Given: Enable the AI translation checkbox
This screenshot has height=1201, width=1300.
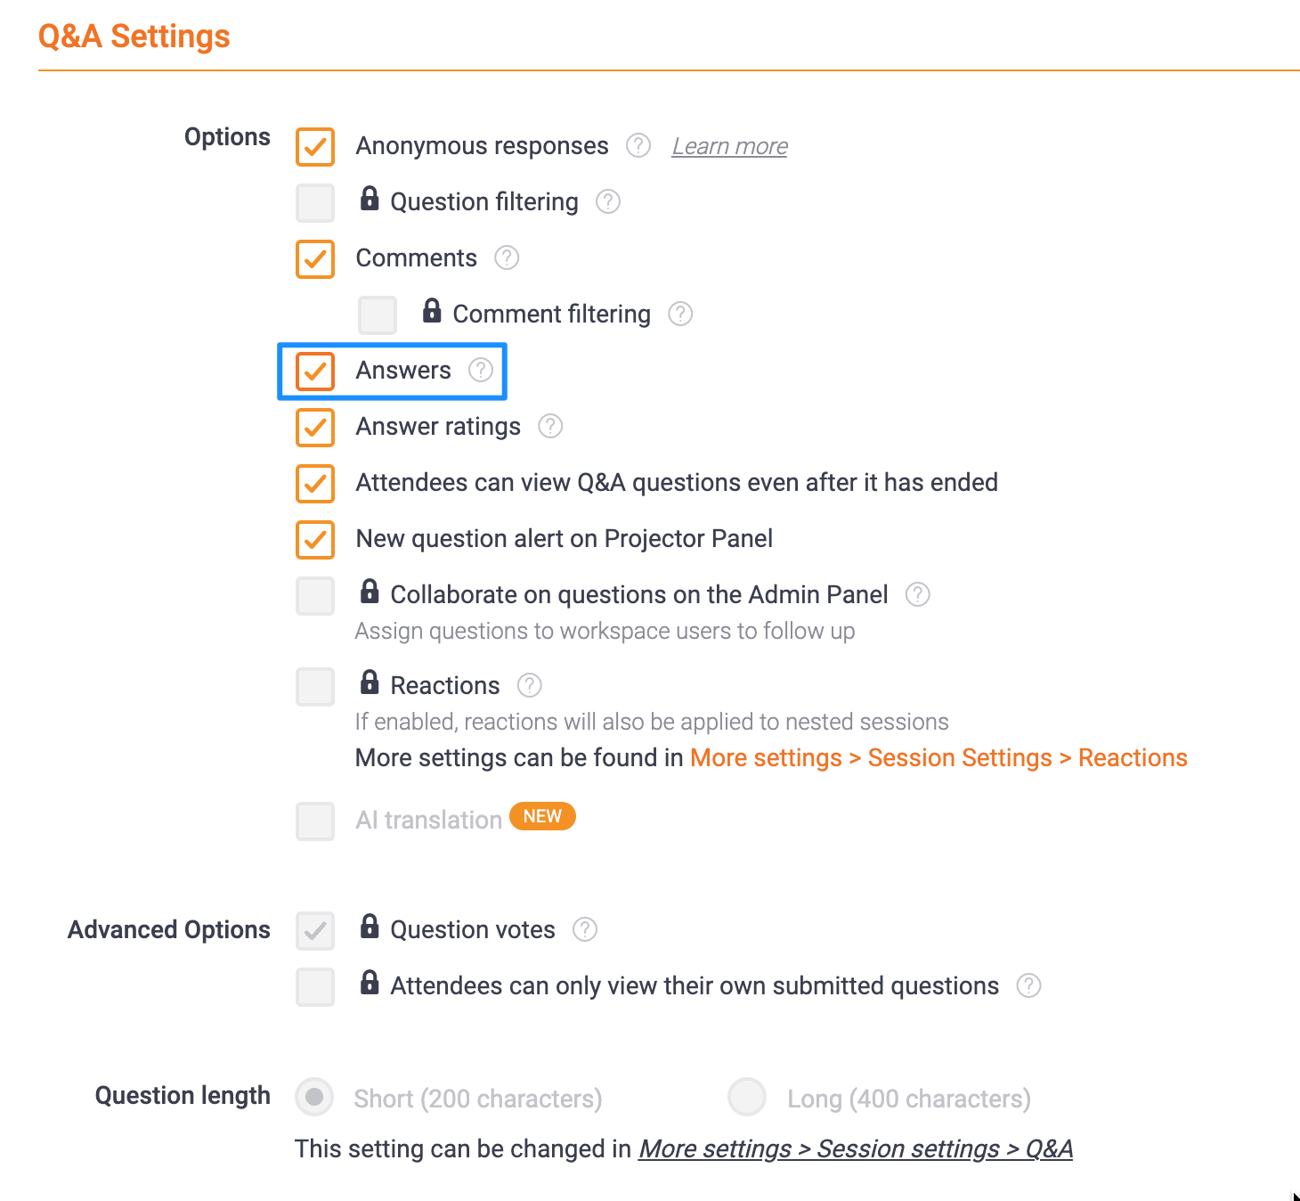Looking at the screenshot, I should pyautogui.click(x=315, y=821).
